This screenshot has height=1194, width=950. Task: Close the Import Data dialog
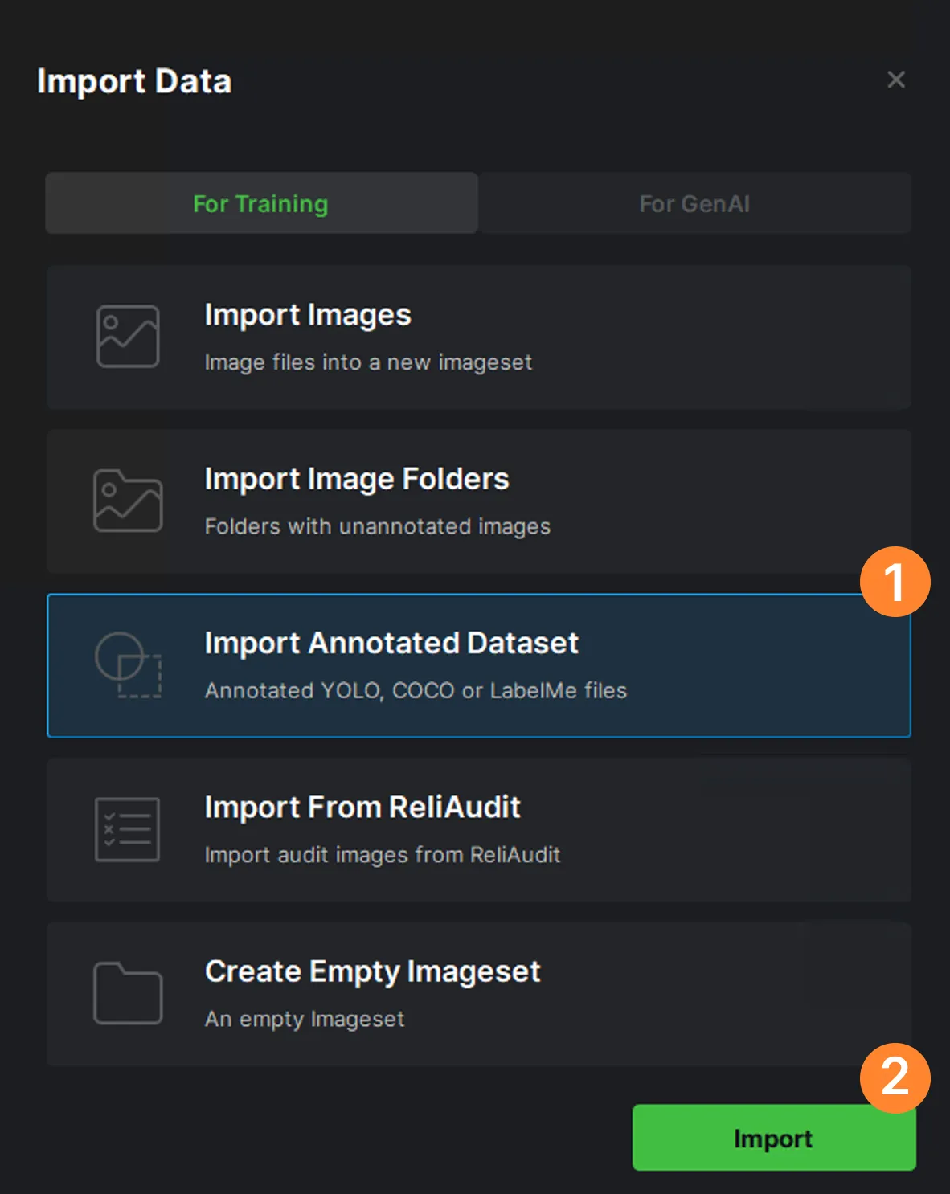(896, 80)
